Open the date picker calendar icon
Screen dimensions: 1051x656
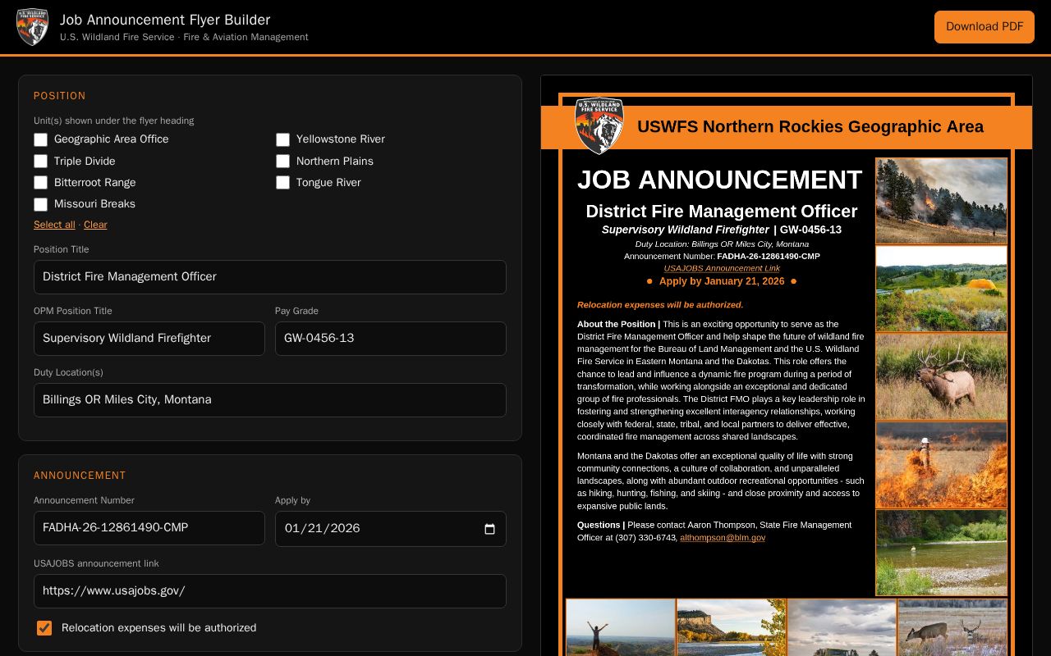coord(489,529)
